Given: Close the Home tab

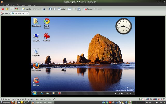Looking at the screenshot, I should 10,14.
